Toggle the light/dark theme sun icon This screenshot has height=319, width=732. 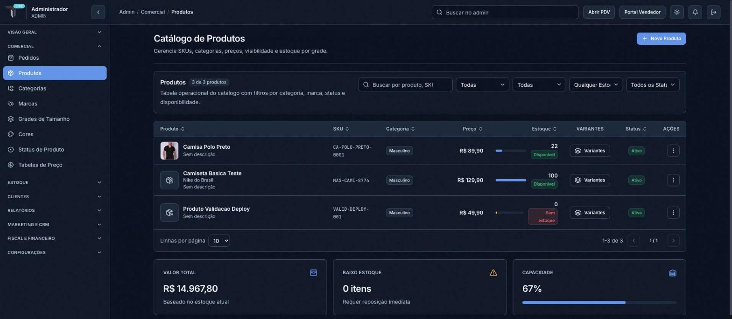pyautogui.click(x=676, y=12)
